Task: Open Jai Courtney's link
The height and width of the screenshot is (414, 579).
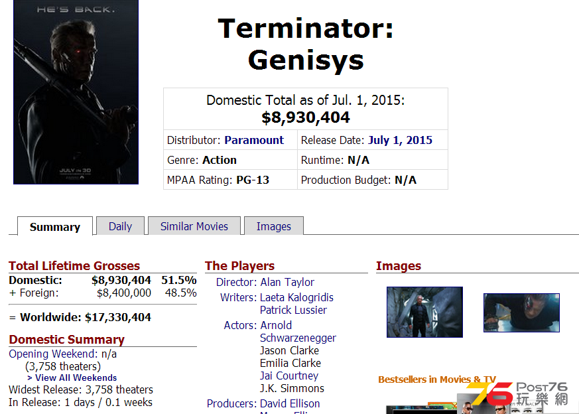Action: point(289,376)
